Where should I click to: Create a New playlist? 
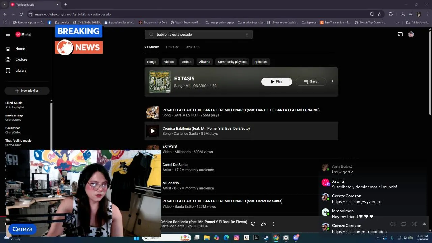click(x=27, y=91)
